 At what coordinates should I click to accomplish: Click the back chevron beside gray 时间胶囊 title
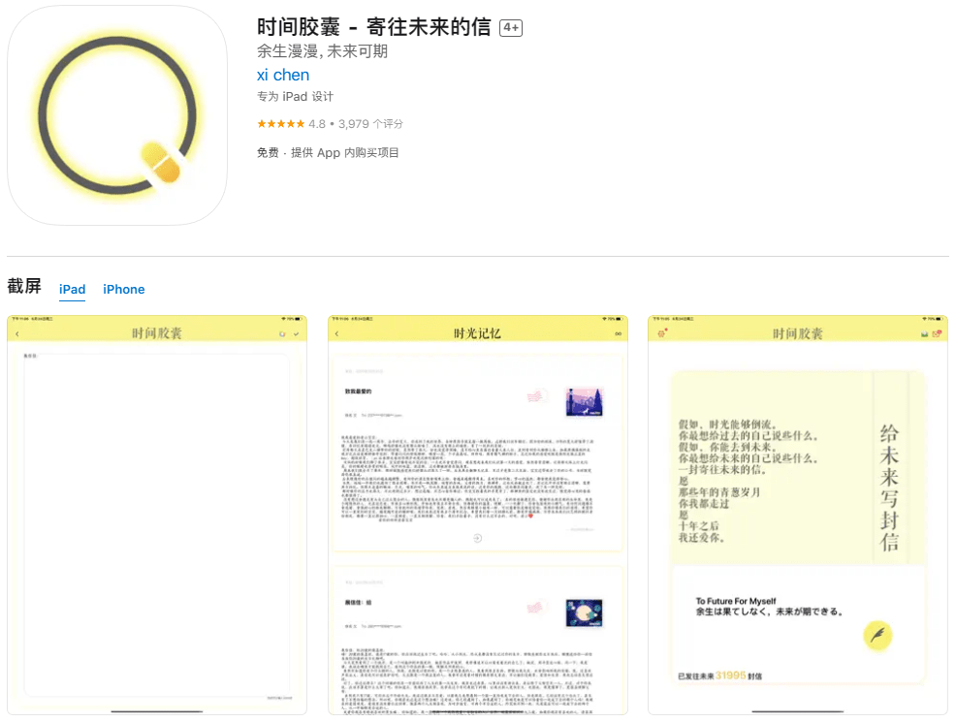[x=17, y=334]
